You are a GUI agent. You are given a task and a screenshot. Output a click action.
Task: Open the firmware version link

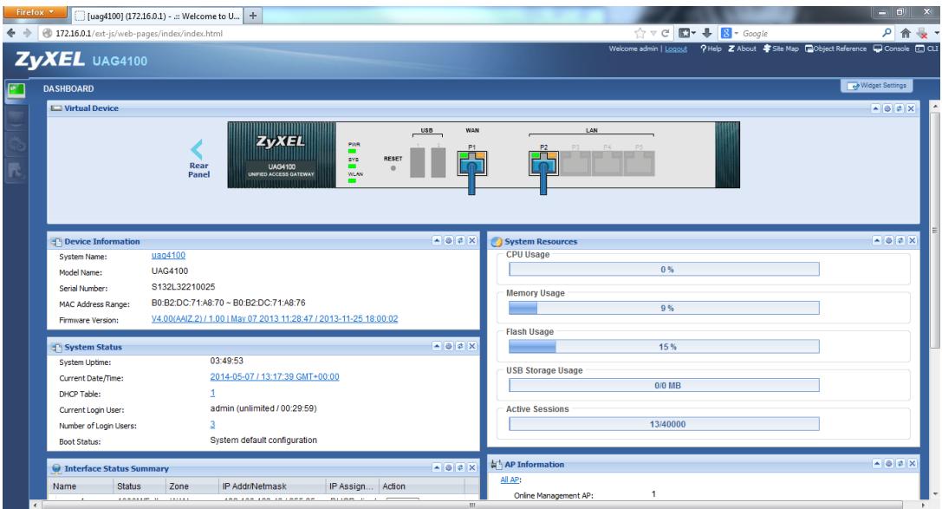pos(275,318)
